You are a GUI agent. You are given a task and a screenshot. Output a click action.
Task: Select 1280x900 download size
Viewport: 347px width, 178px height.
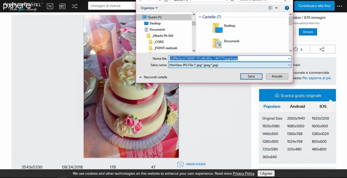pos(270,142)
